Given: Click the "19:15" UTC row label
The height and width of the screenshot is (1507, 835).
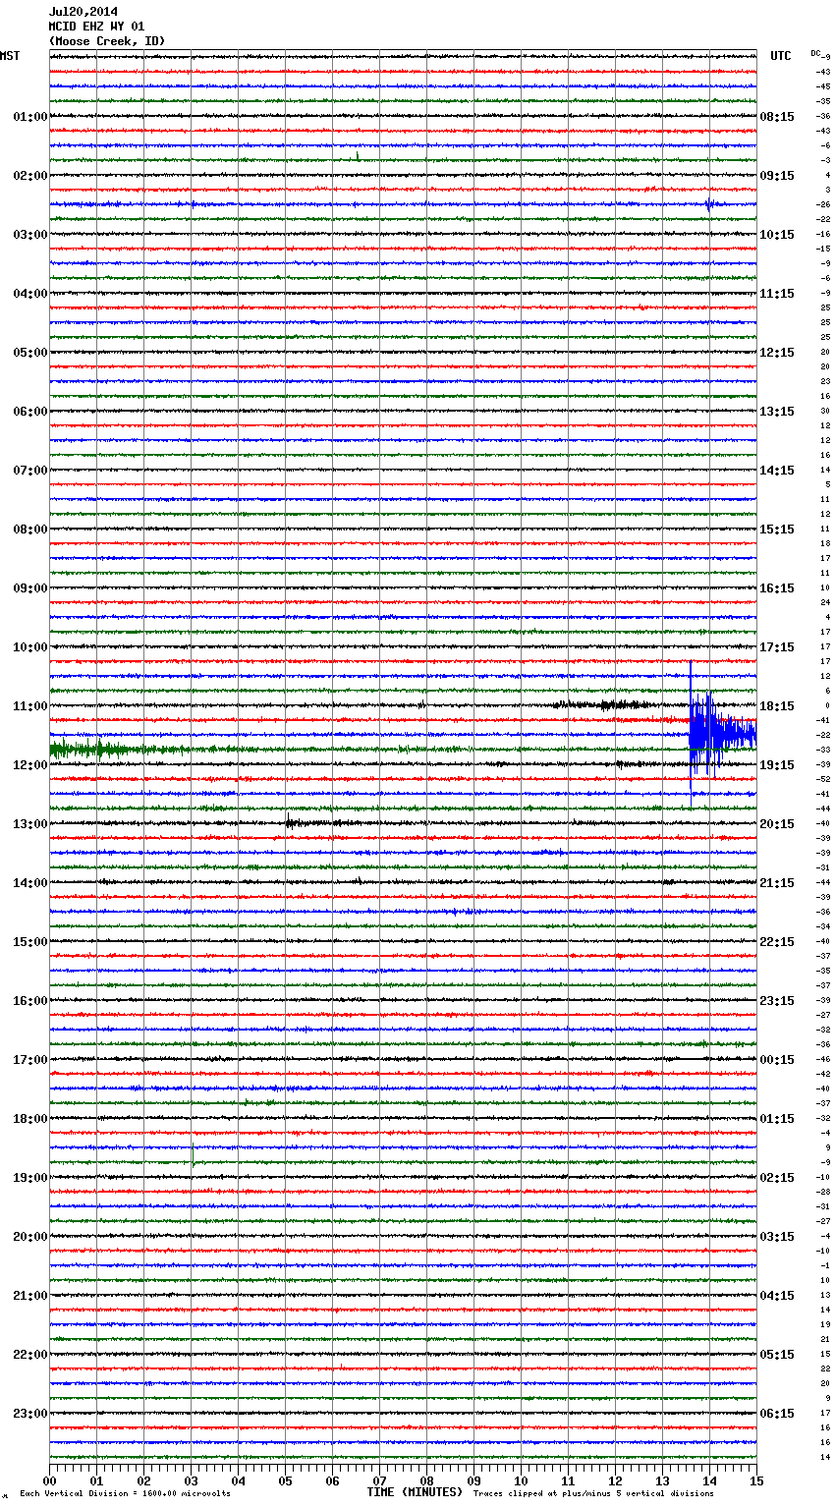Looking at the screenshot, I should (x=777, y=765).
